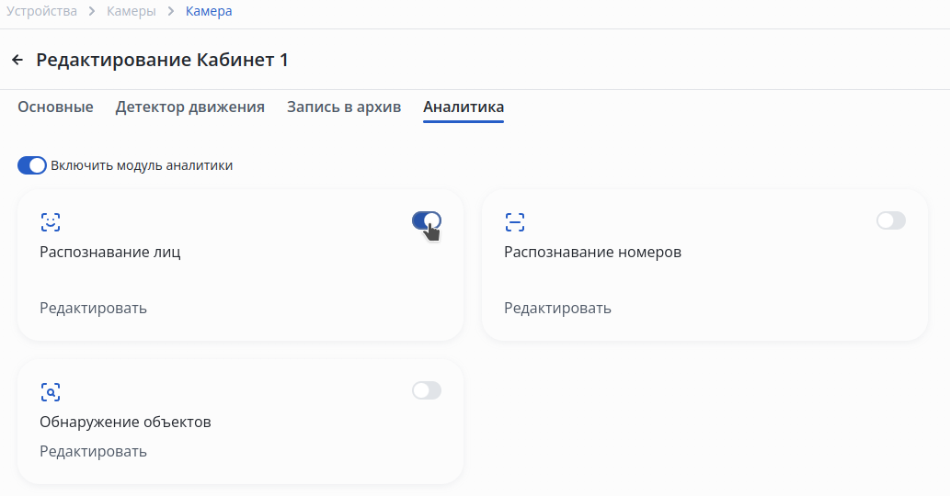Click the license plate recognition icon

515,221
